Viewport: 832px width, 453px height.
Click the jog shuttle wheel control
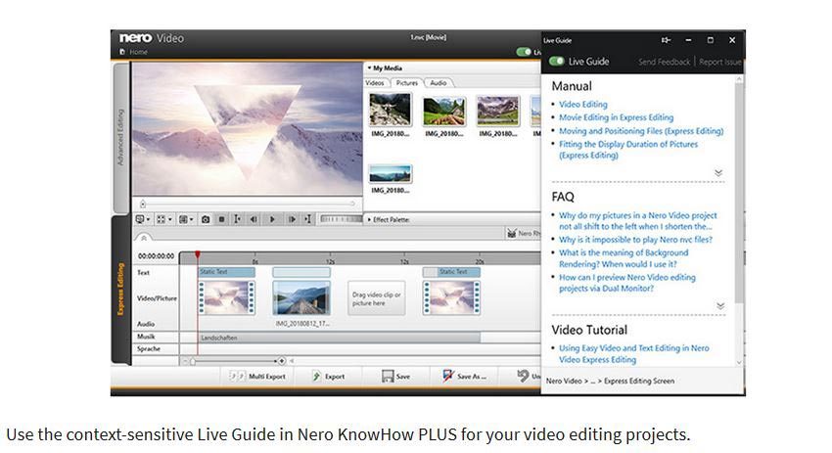pyautogui.click(x=341, y=219)
